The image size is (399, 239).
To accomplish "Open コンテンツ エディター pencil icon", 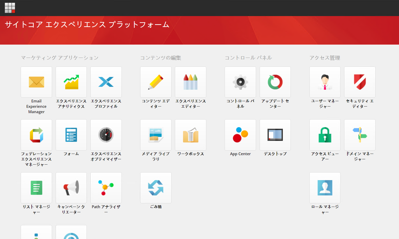I will pos(156,82).
